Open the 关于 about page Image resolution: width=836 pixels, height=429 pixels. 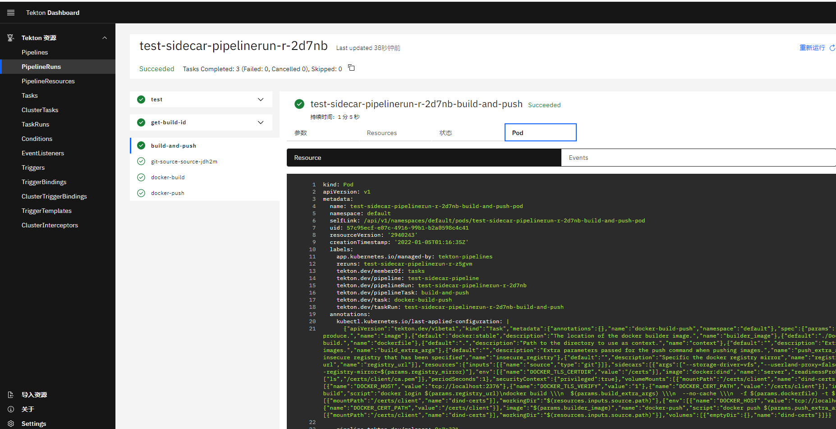(x=58, y=409)
